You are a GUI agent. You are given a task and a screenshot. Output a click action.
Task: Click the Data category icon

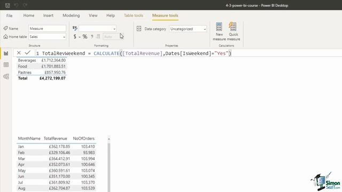click(139, 29)
